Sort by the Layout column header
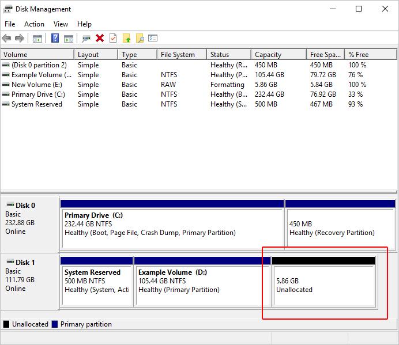The width and height of the screenshot is (399, 345). [96, 54]
